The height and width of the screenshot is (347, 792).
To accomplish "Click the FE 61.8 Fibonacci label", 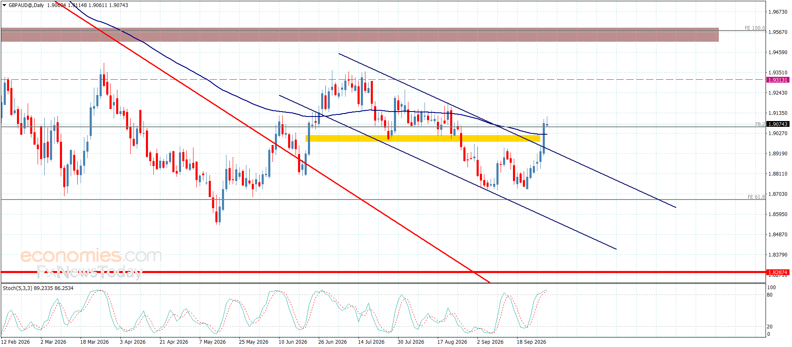I will (756, 197).
